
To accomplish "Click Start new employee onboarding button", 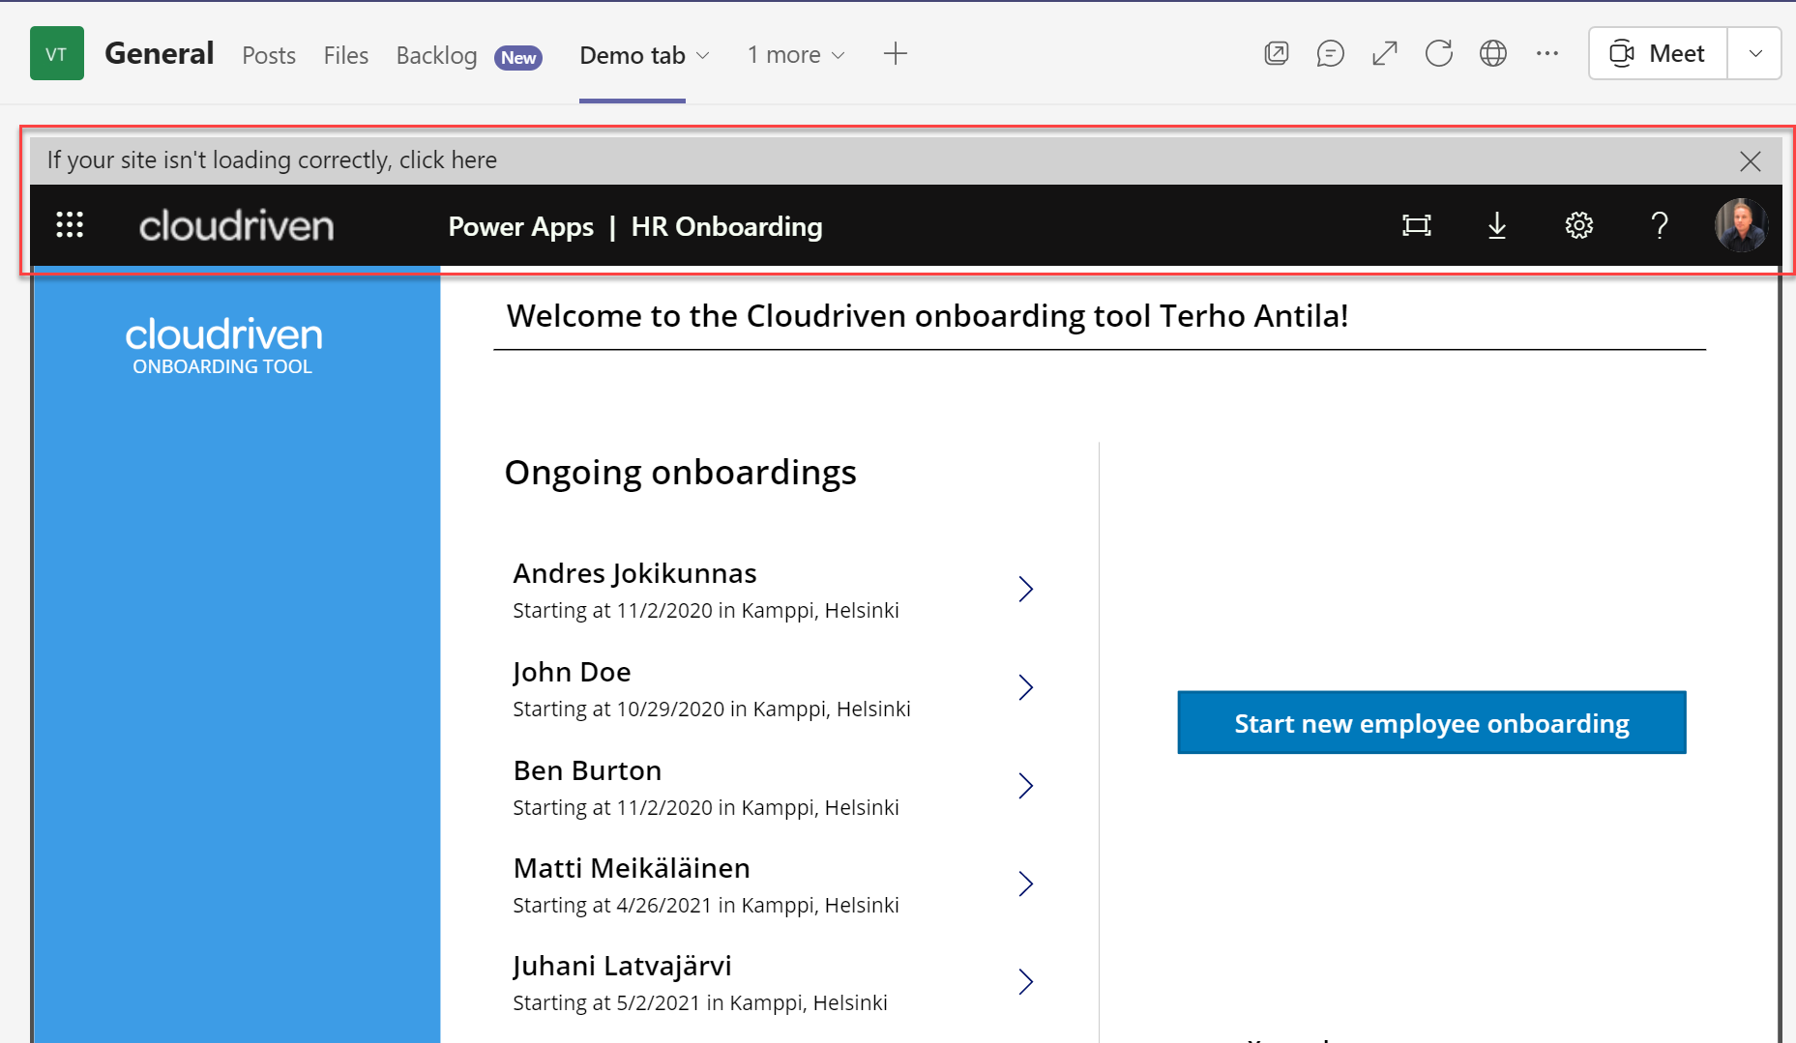I will point(1431,723).
